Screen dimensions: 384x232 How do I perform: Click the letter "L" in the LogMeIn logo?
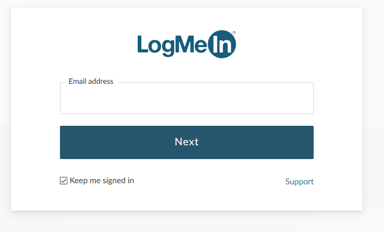click(143, 44)
